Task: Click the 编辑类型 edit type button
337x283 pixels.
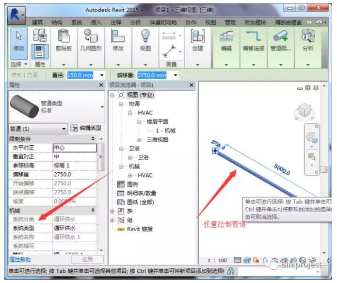Action: click(86, 128)
